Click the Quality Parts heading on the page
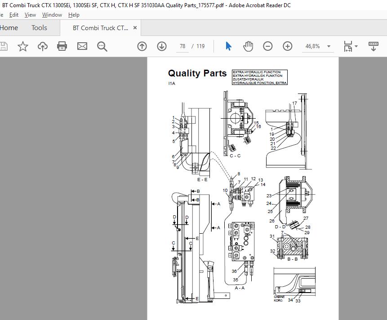Screen dimensions: 387x320 (197, 73)
